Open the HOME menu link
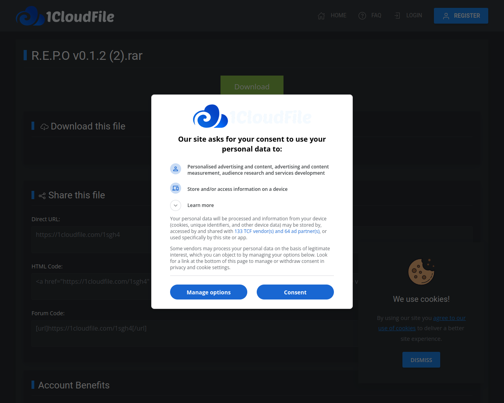The height and width of the screenshot is (403, 504). tap(338, 15)
